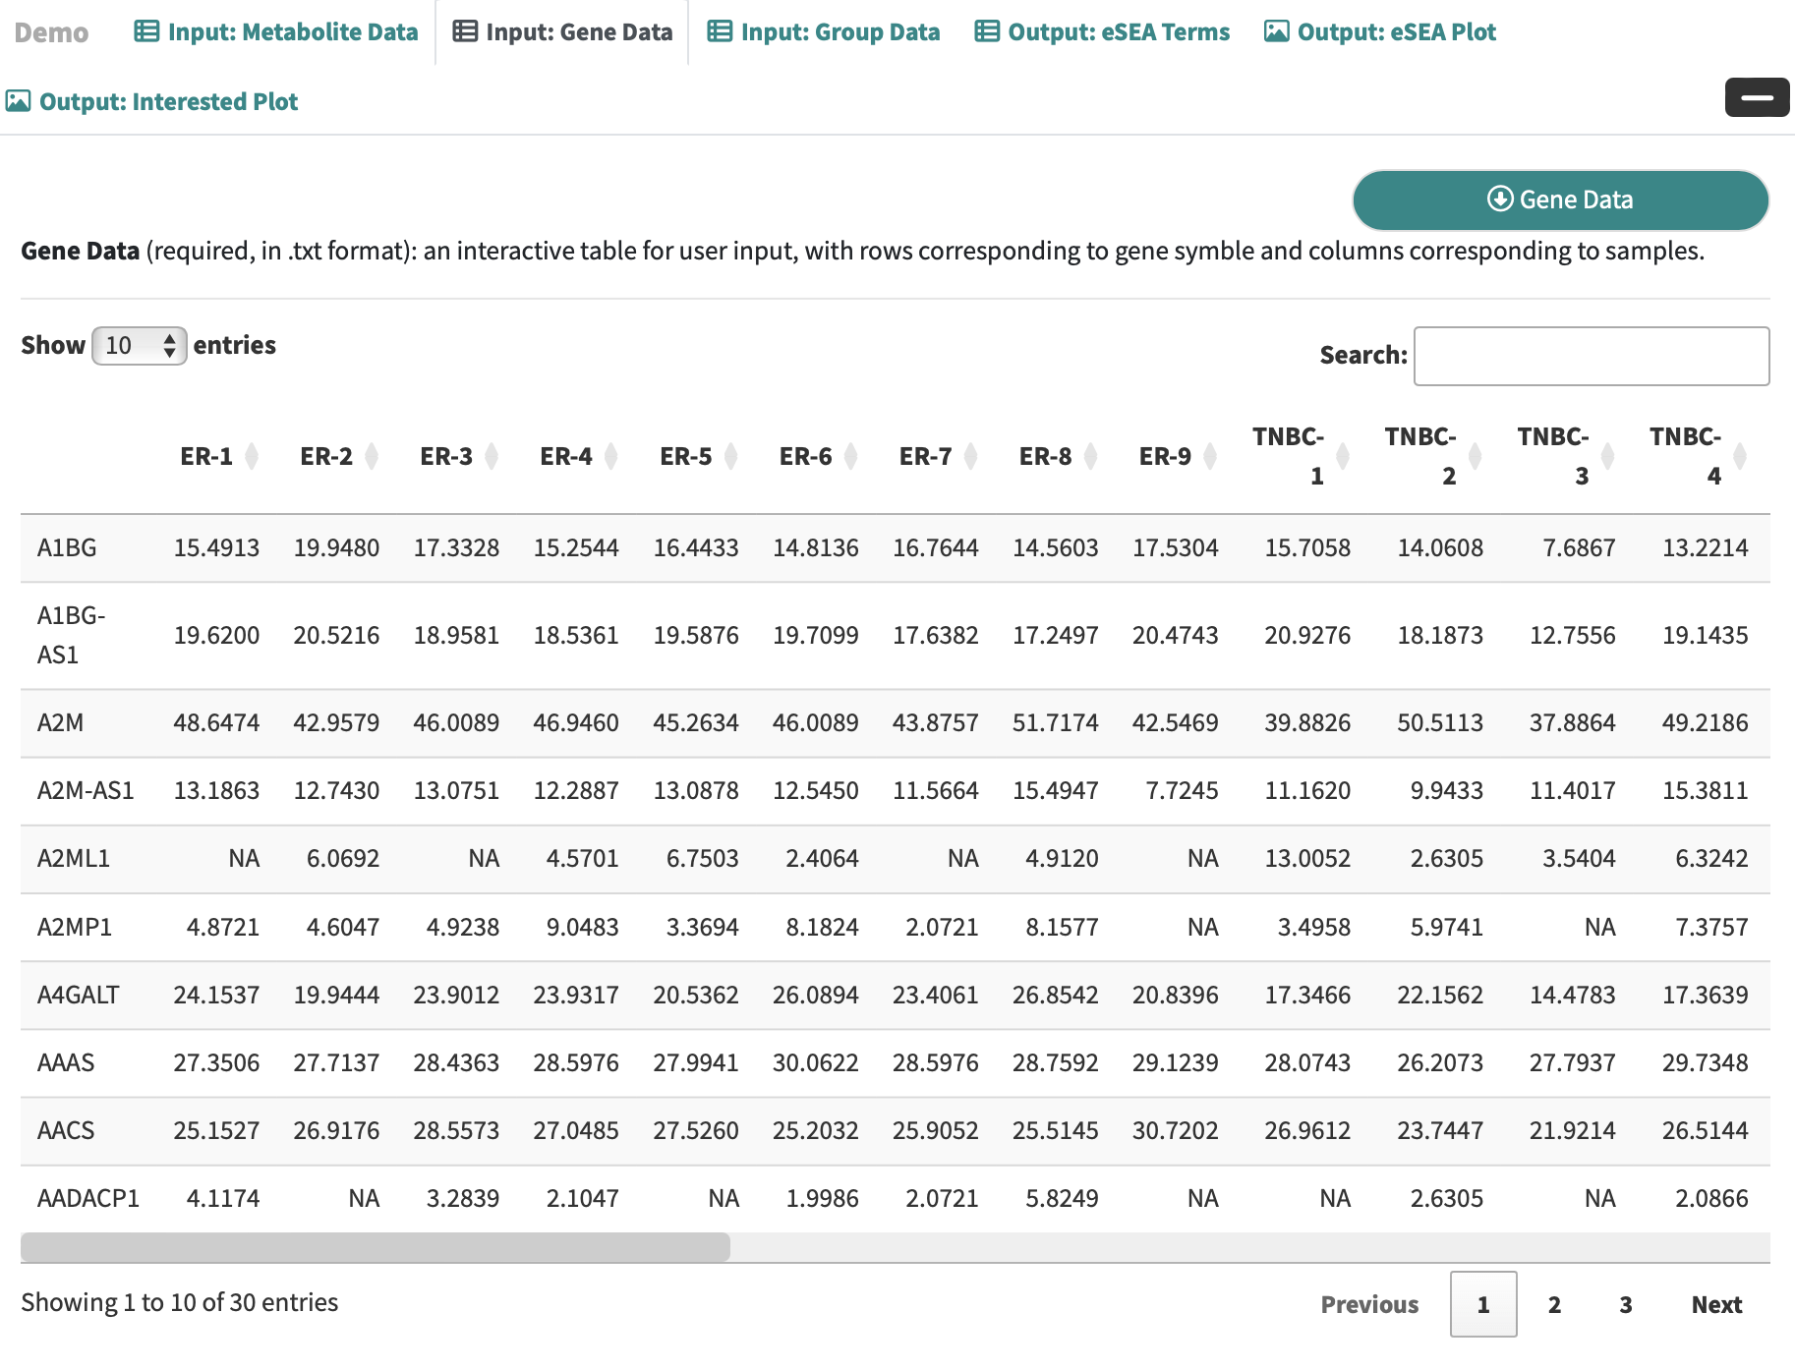Open the Input: Metabolite Data tab
The height and width of the screenshot is (1370, 1795).
(x=276, y=32)
